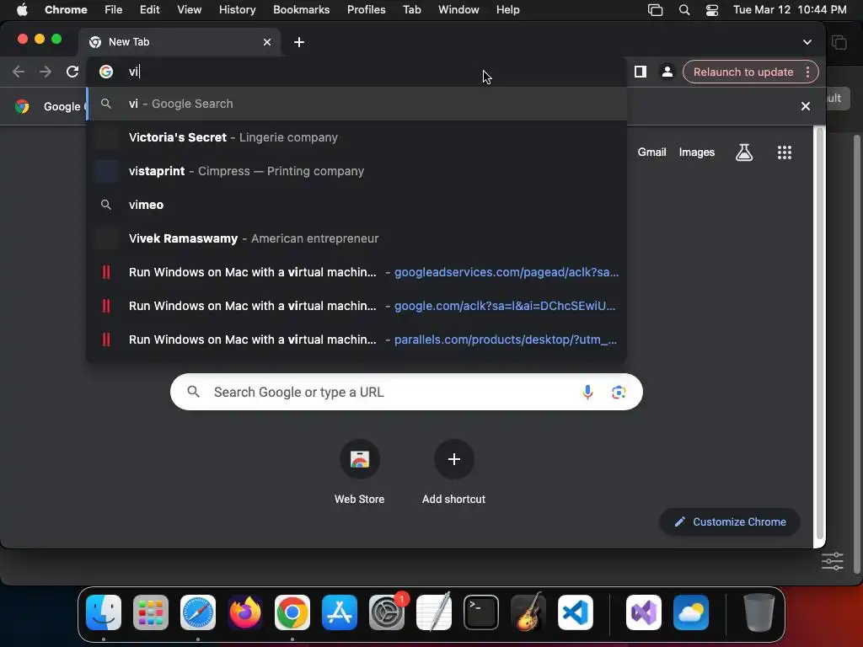This screenshot has width=863, height=647.
Task: Open the Search Labs flask icon
Action: [744, 152]
